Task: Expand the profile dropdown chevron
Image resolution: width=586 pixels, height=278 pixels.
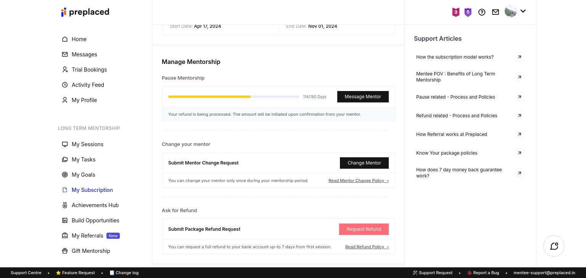Action: point(523,11)
